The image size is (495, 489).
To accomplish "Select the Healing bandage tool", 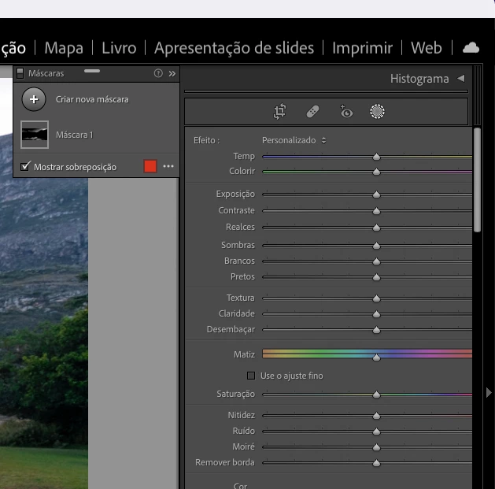I will tap(312, 112).
